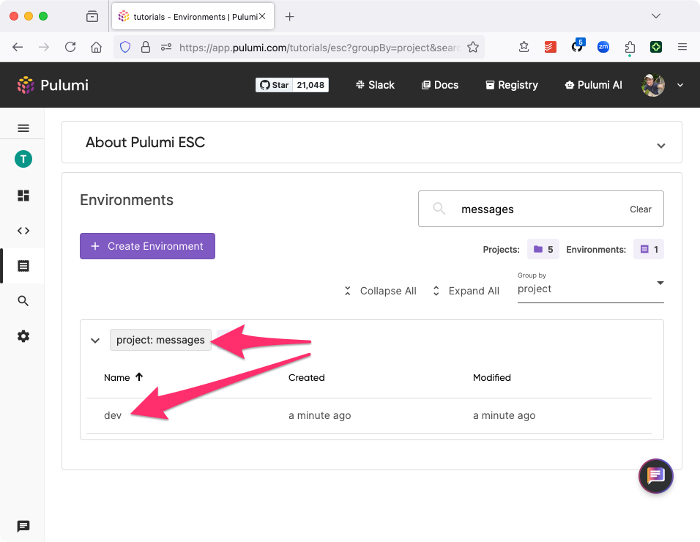The width and height of the screenshot is (700, 542).
Task: Collapse the project: messages group
Action: [x=94, y=340]
